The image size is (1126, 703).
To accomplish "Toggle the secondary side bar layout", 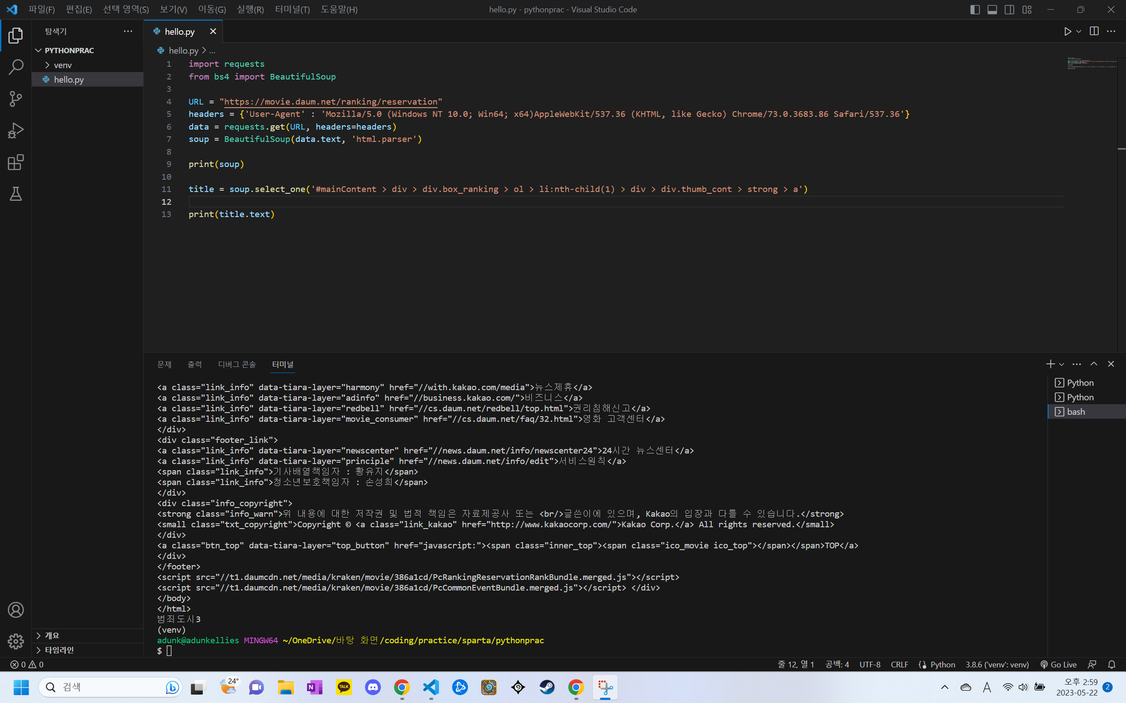I will (1010, 9).
